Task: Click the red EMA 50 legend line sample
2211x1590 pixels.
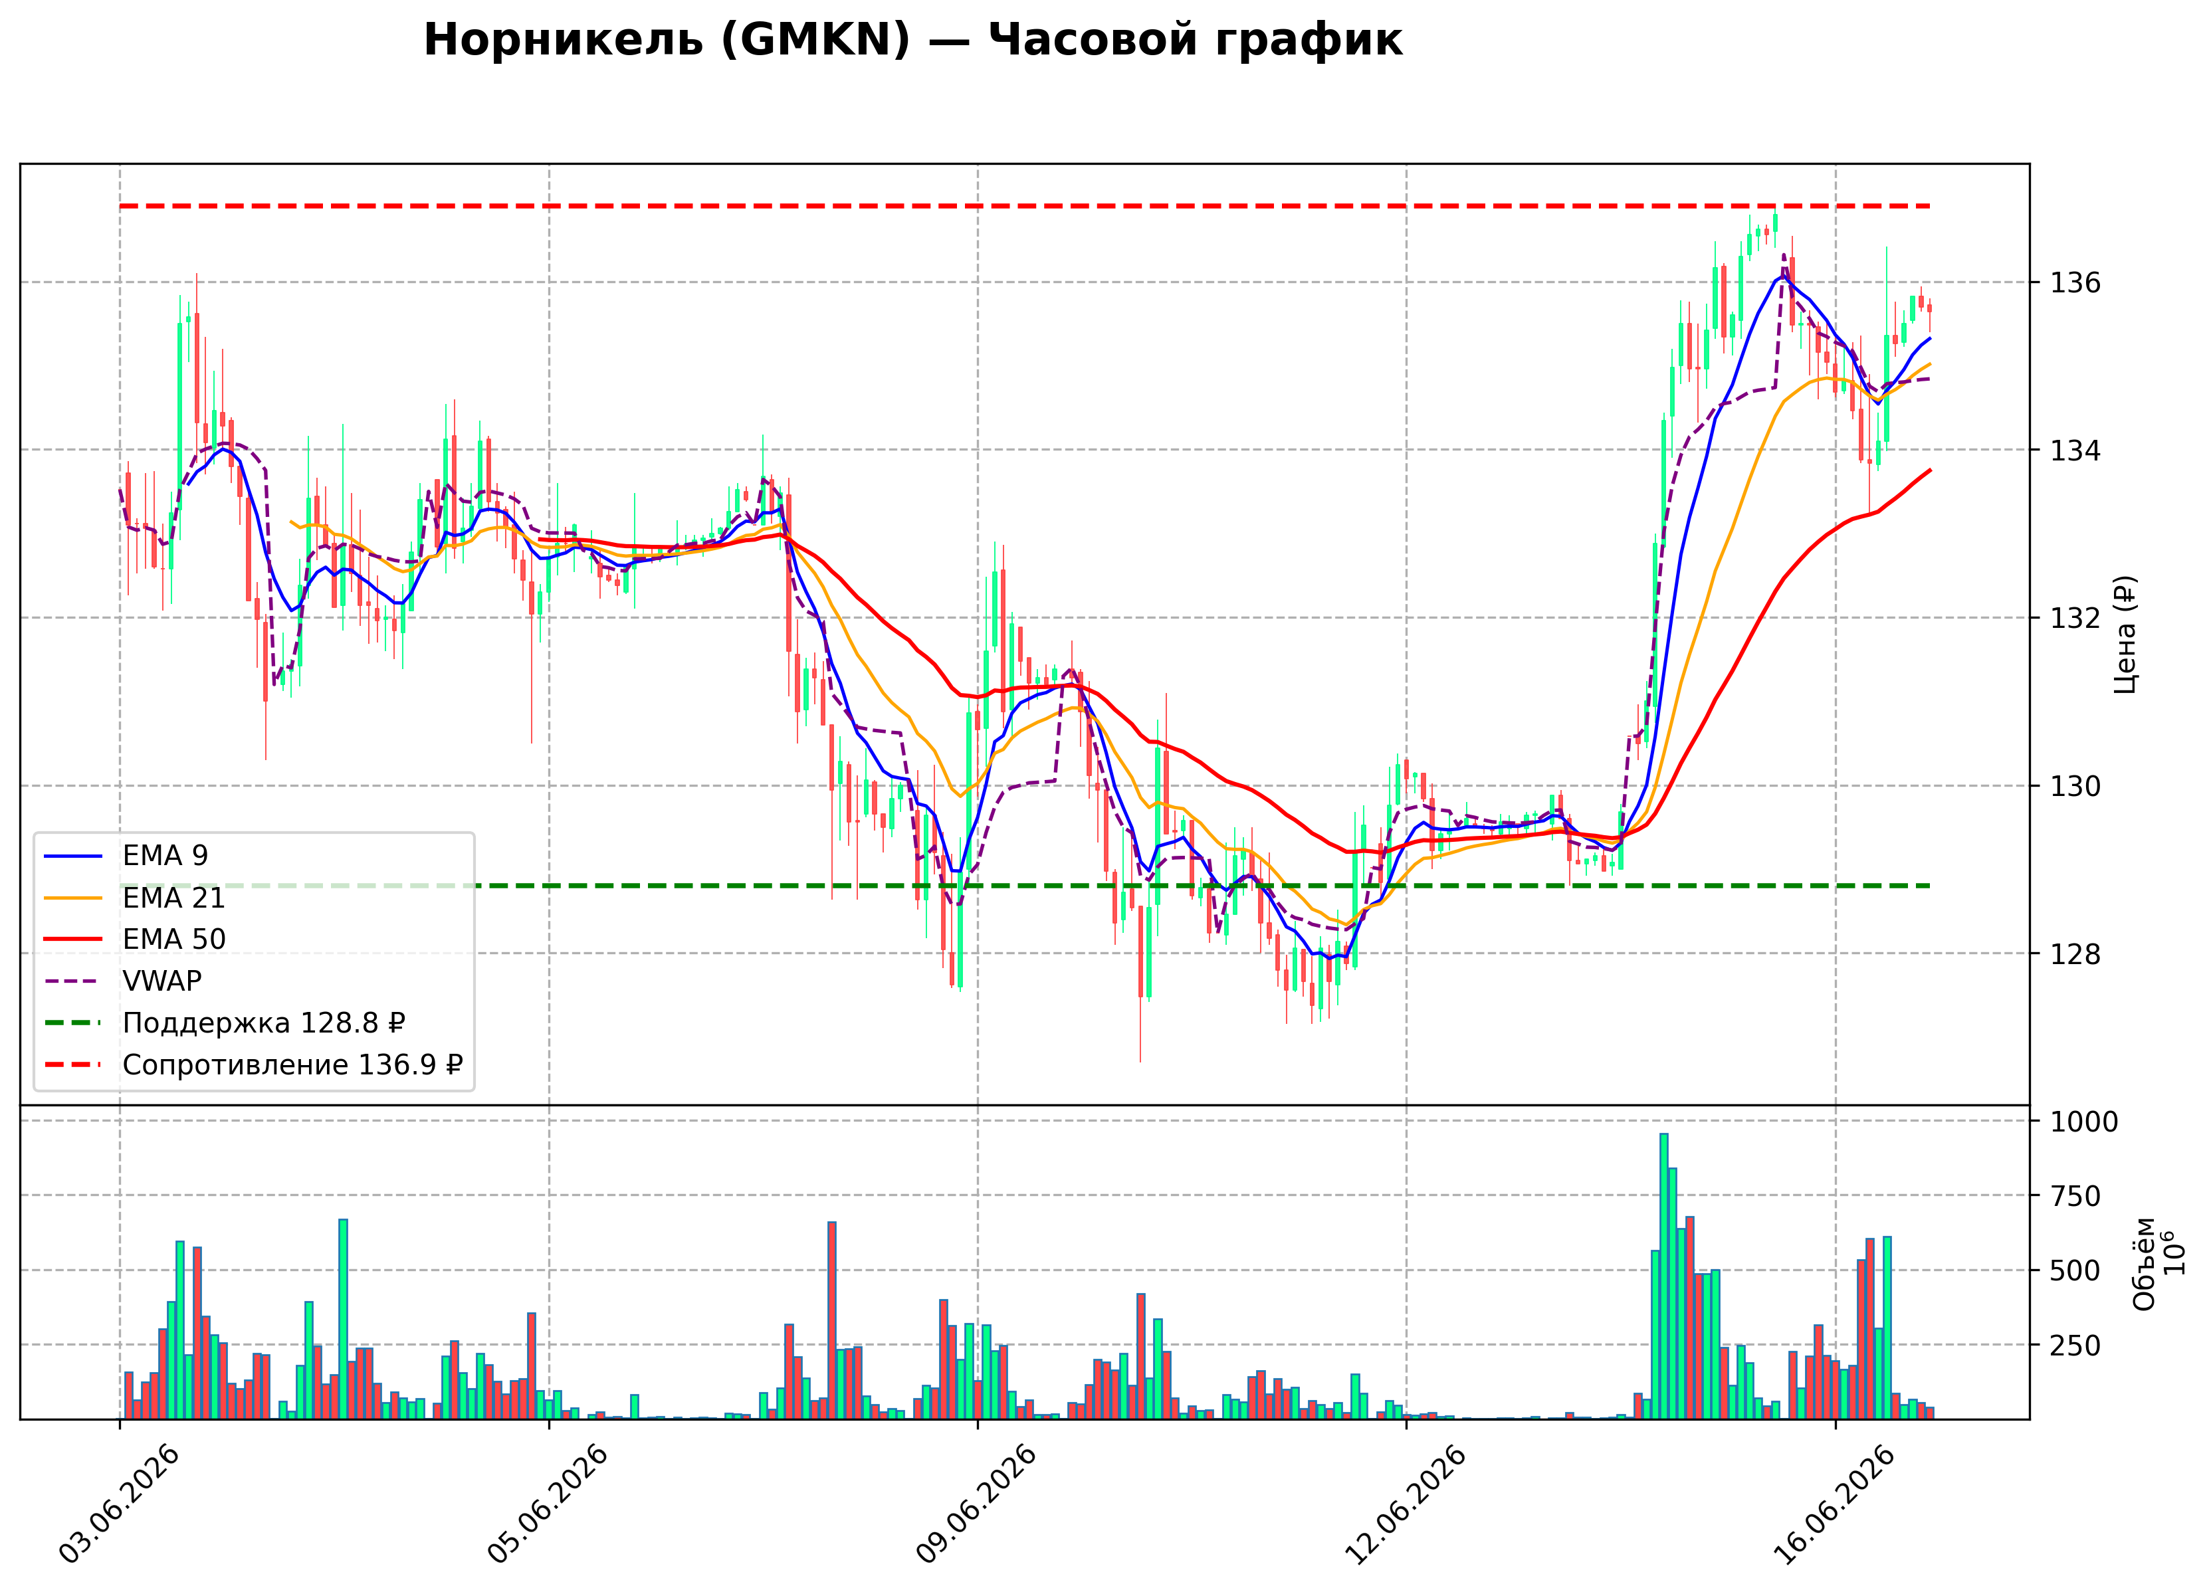Action: [73, 939]
